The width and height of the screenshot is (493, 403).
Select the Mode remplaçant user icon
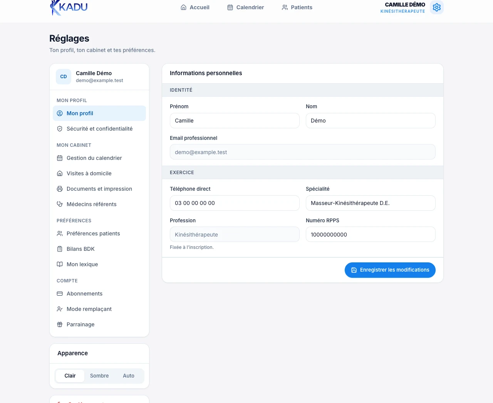click(60, 309)
